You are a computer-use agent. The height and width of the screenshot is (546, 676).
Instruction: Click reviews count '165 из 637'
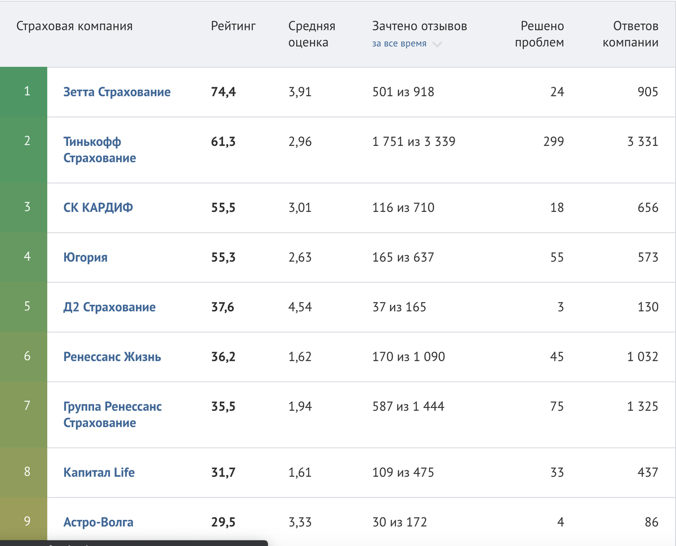click(x=403, y=258)
